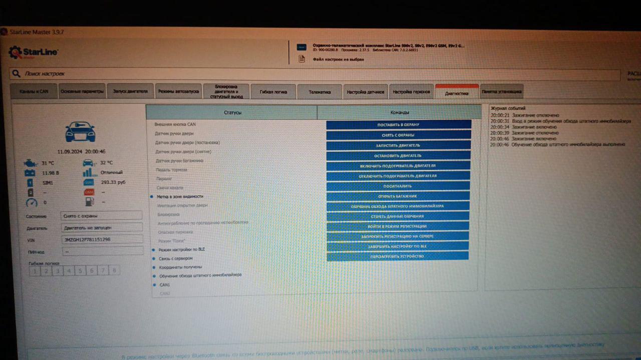Click the ПИН-код field
Screen dimensions: 641x360
(102, 251)
